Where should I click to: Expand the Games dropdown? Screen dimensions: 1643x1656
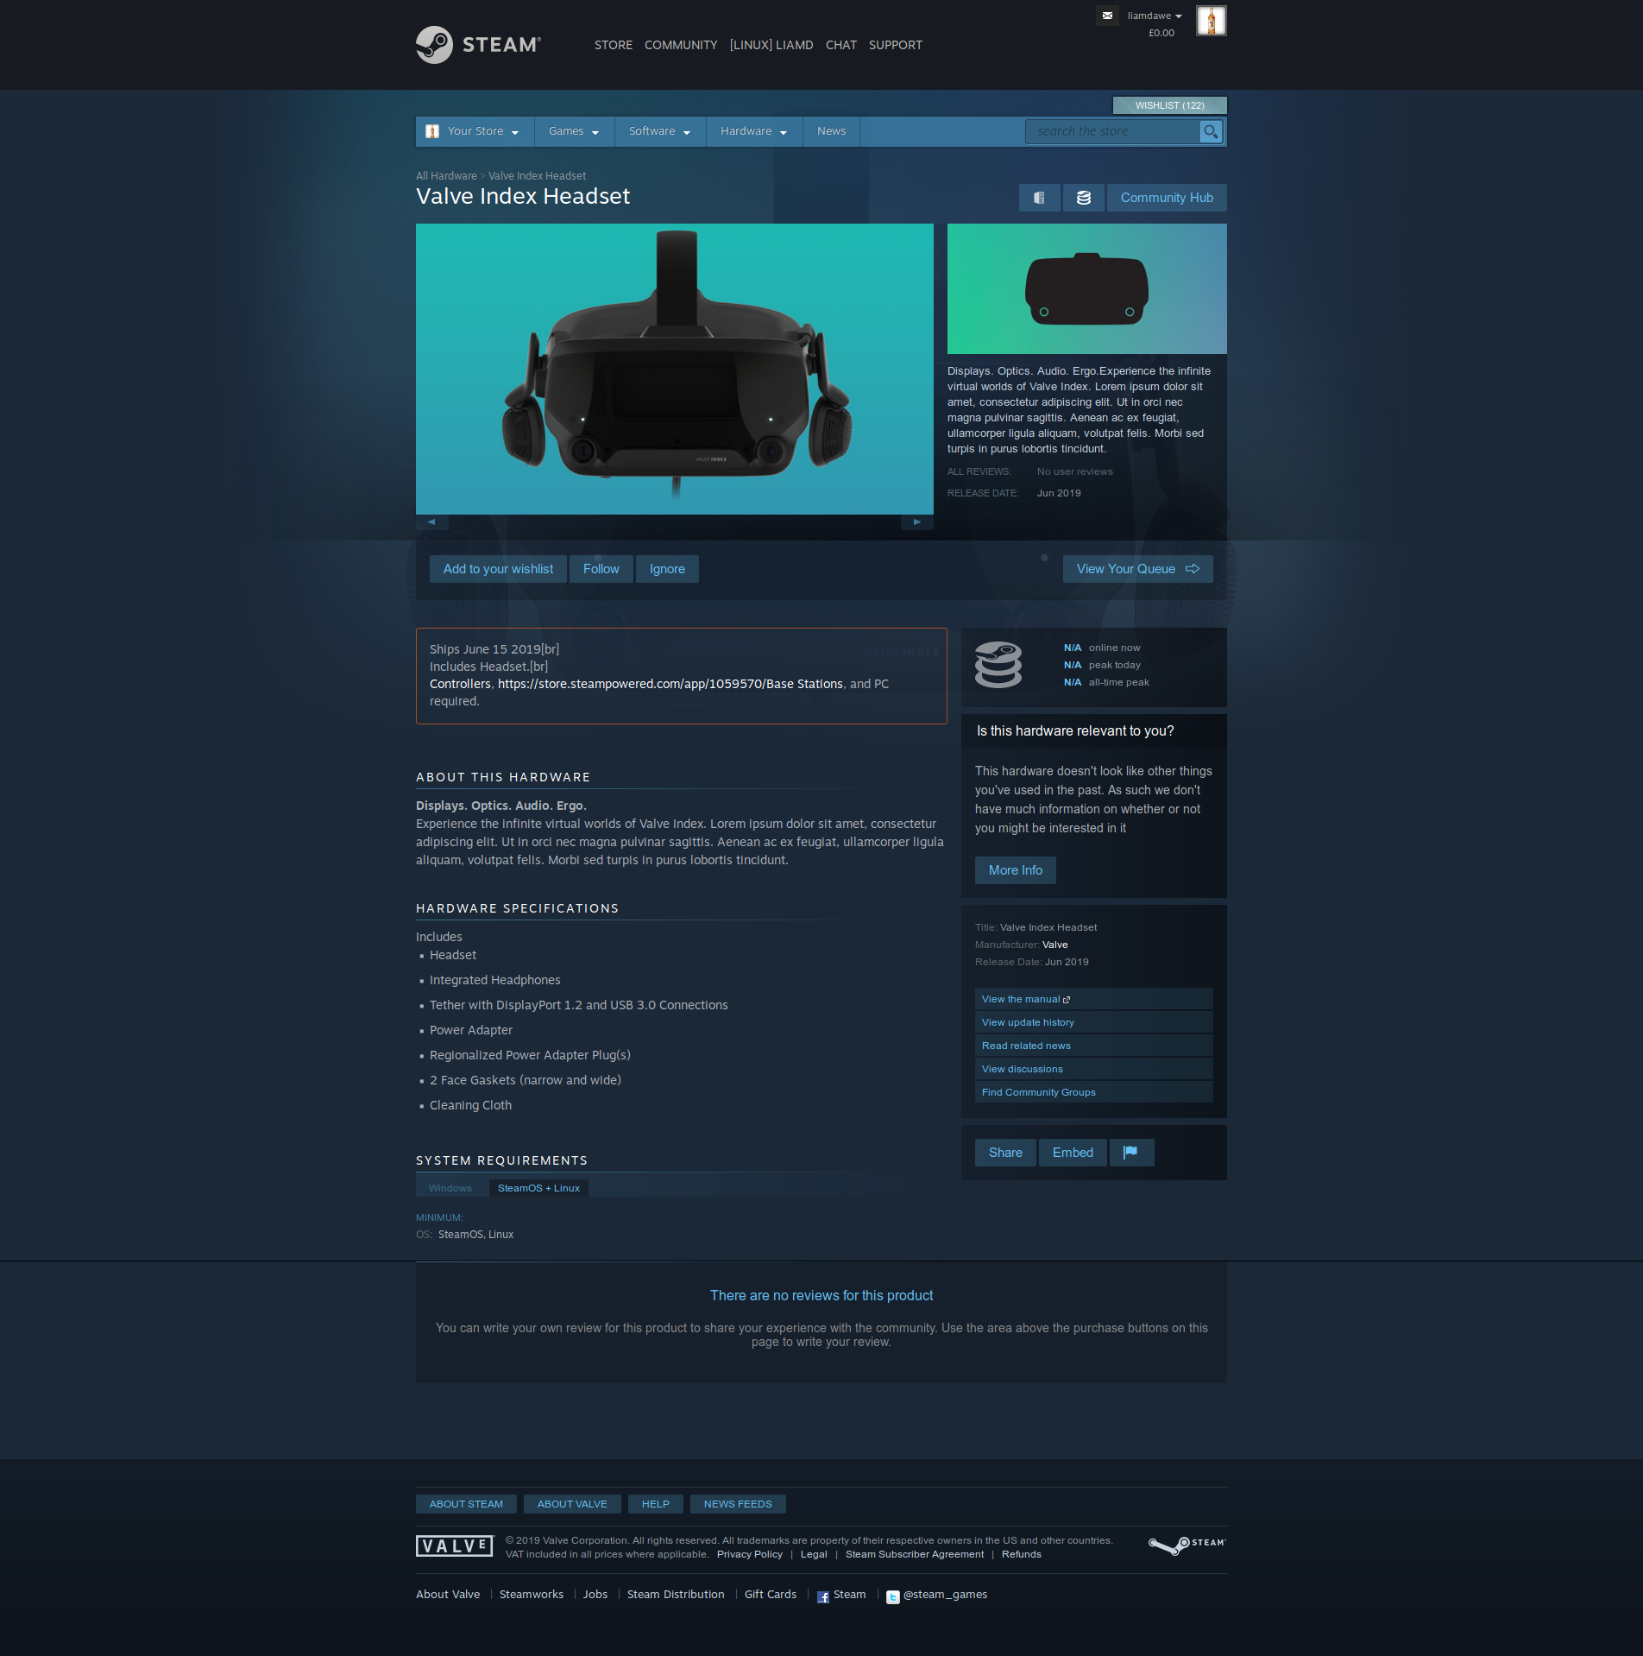574,131
